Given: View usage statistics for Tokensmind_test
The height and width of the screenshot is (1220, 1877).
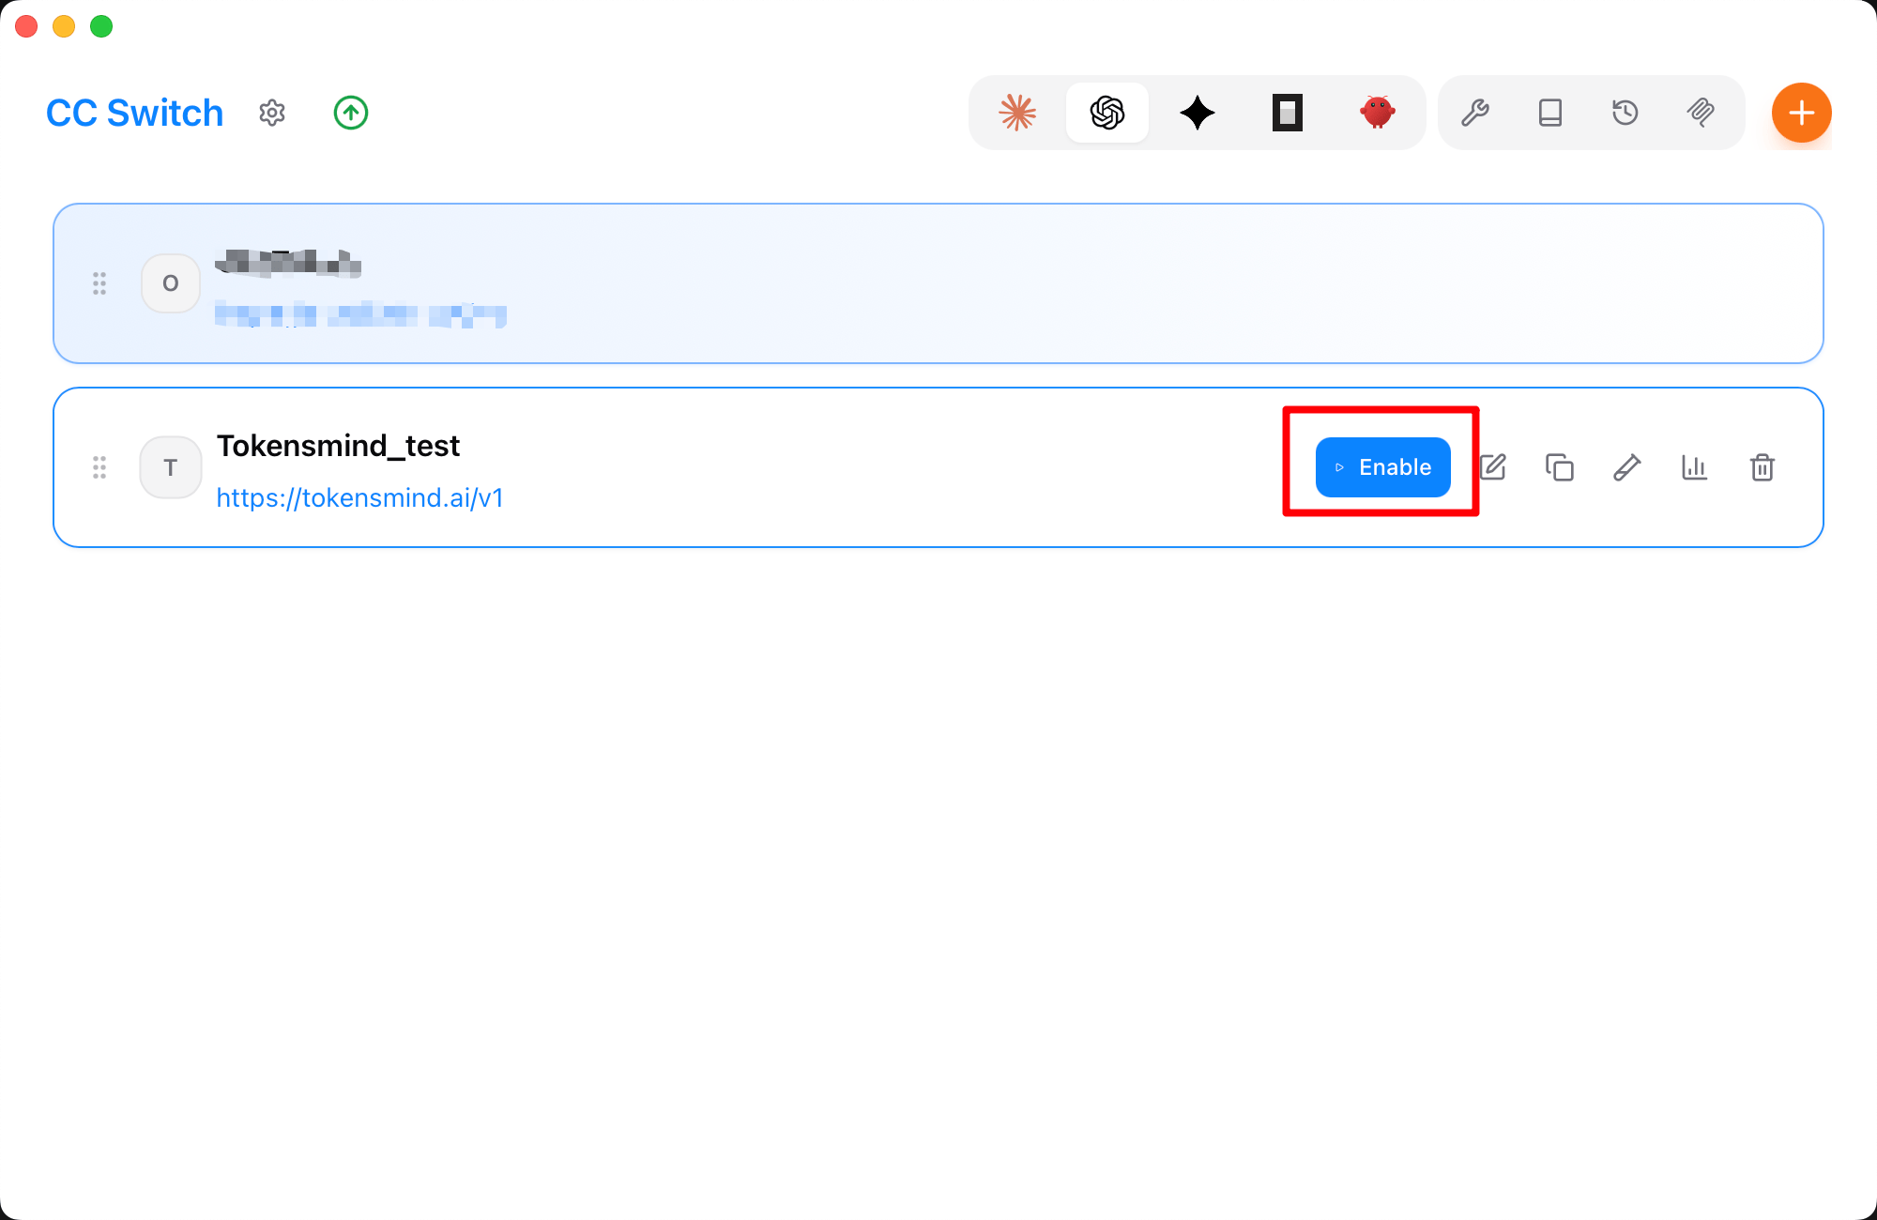Looking at the screenshot, I should 1695,467.
